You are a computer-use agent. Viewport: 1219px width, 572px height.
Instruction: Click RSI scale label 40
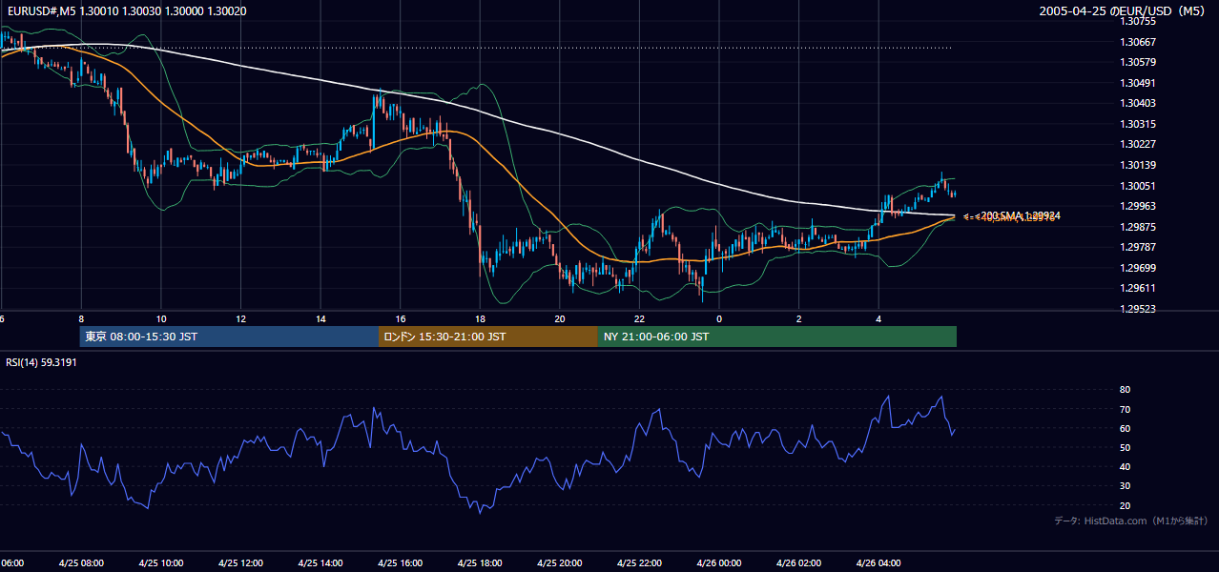click(x=1126, y=466)
